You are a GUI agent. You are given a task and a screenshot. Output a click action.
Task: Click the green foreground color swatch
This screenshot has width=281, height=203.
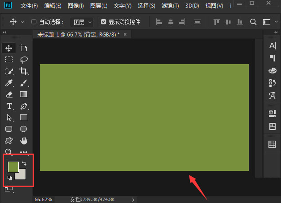coord(13,167)
